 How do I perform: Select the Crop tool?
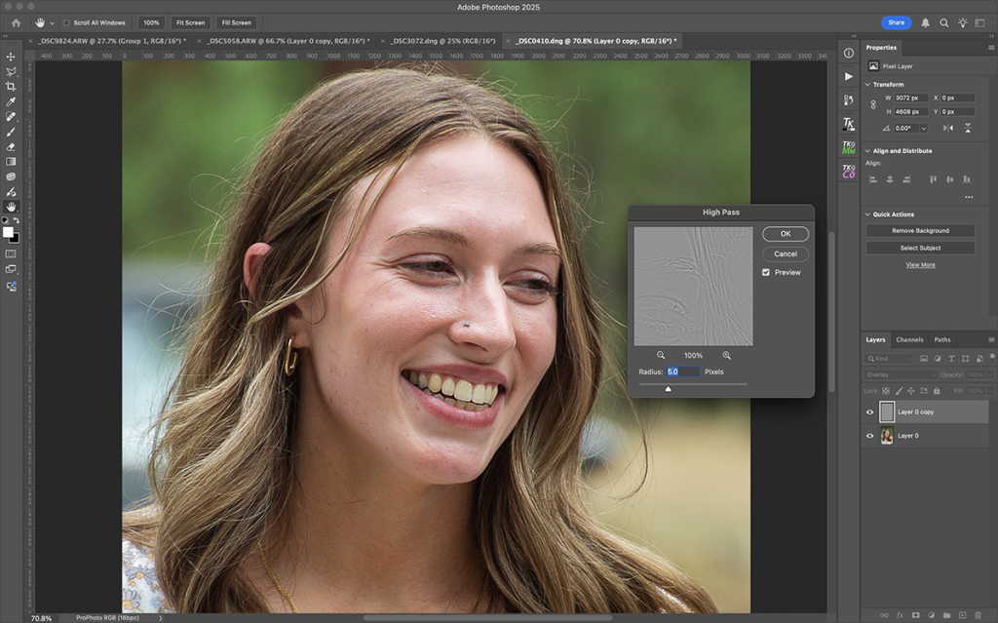click(x=12, y=85)
